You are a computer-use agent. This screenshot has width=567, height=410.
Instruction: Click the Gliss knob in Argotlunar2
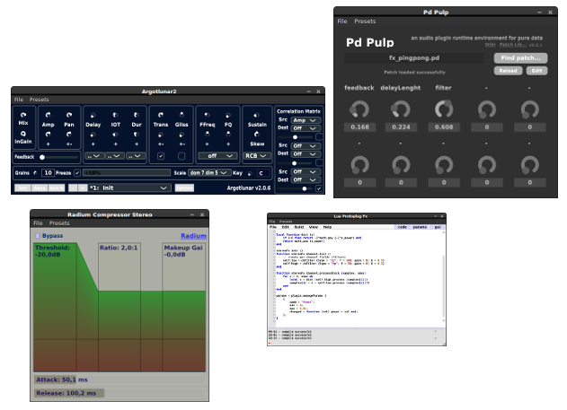[182, 117]
